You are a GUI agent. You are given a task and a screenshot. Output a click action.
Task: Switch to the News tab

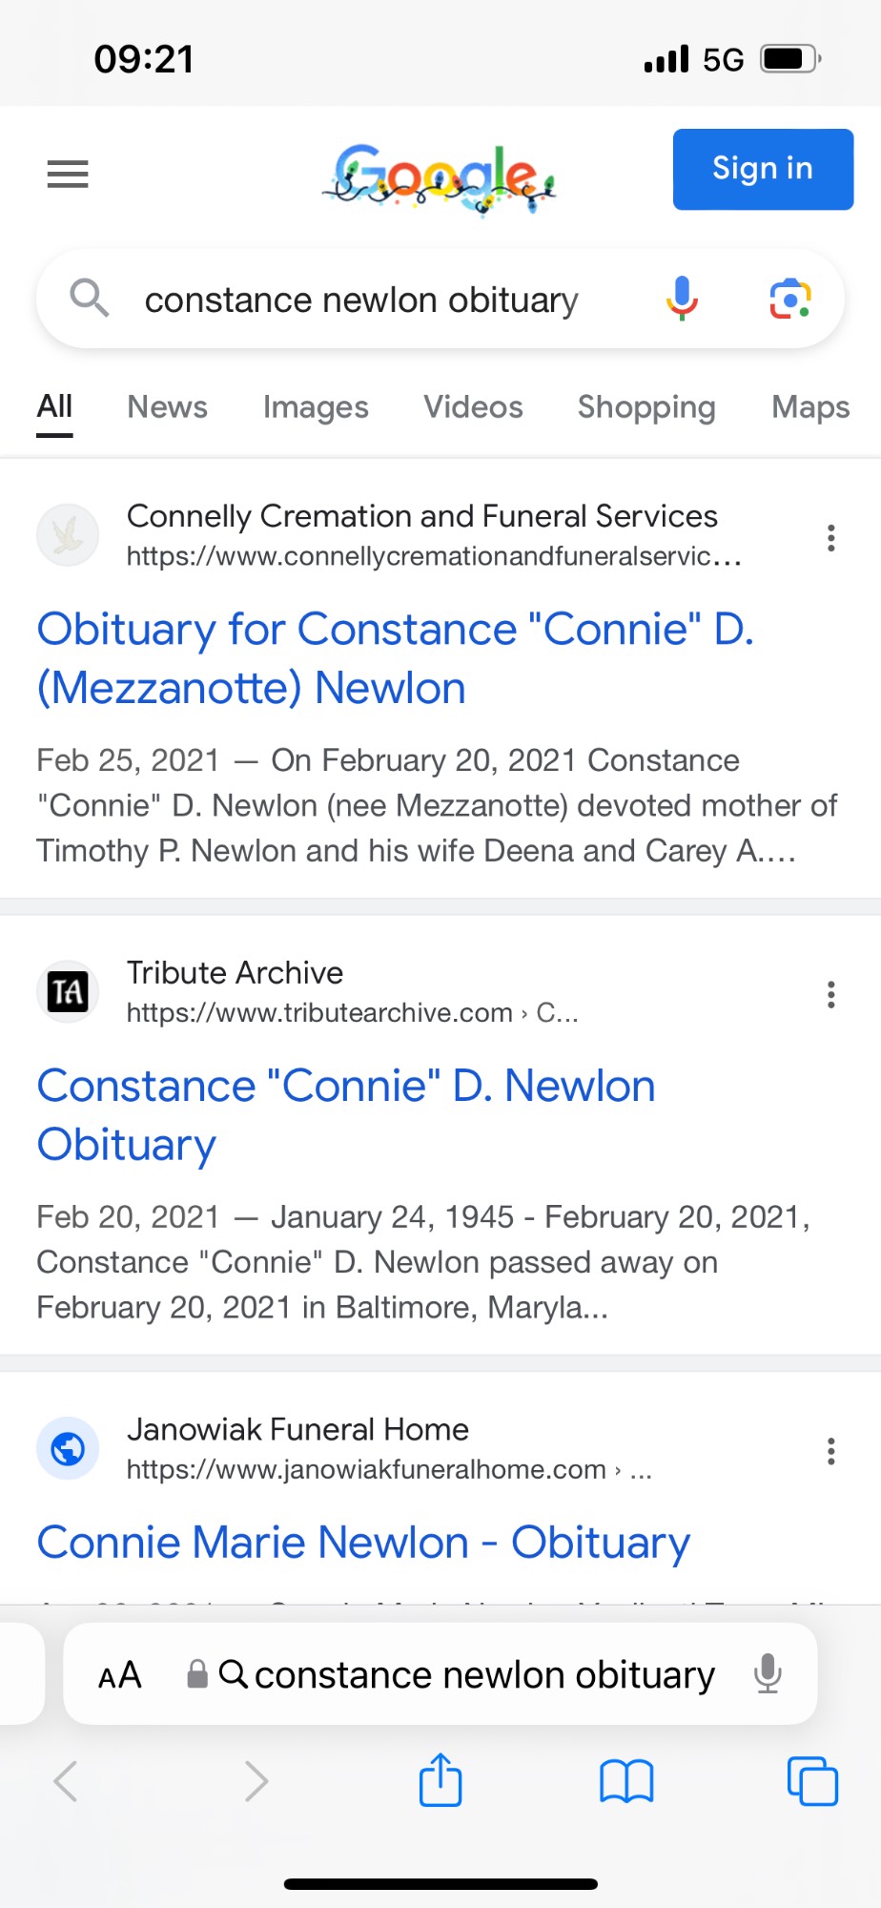coord(167,407)
